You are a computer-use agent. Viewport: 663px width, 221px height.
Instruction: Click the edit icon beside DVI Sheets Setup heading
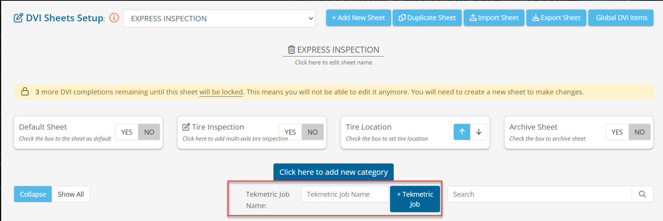18,18
